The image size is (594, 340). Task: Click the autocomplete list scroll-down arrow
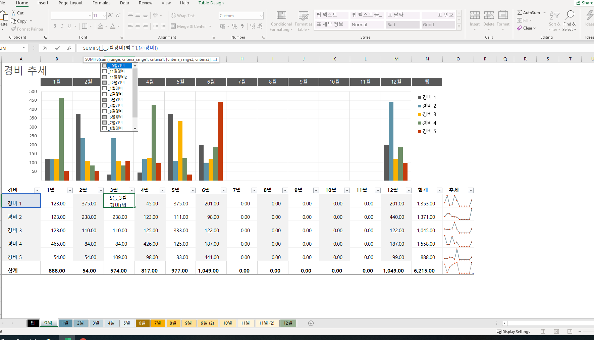pyautogui.click(x=135, y=128)
